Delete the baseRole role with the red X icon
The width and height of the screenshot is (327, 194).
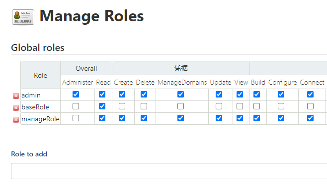coord(16,107)
